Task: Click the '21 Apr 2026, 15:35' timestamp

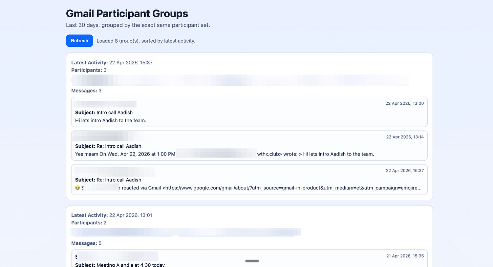Action: point(405,256)
